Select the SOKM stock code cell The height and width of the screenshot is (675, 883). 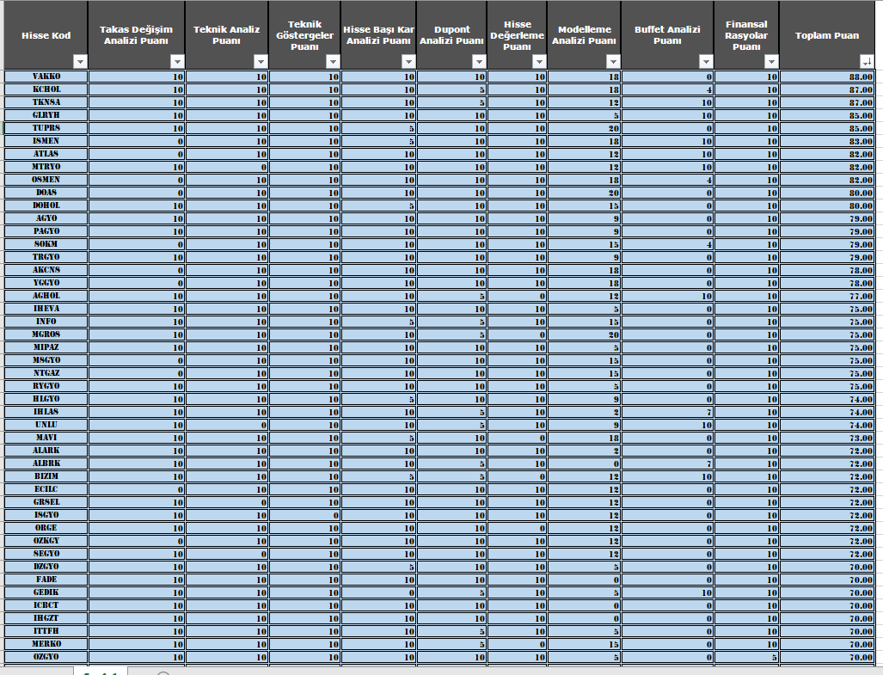point(46,244)
